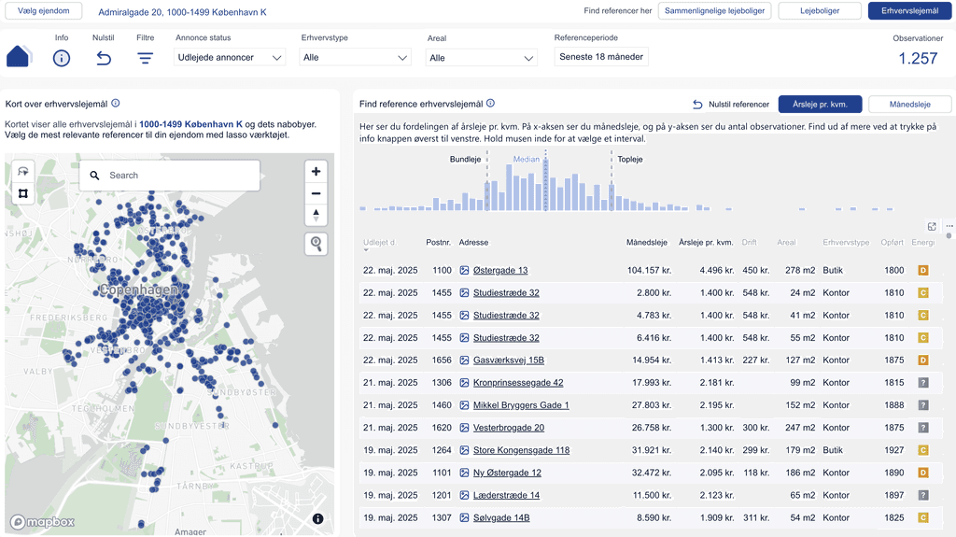Screen dimensions: 956x537
Task: Open the Erhvervstype dropdown
Action: (355, 57)
